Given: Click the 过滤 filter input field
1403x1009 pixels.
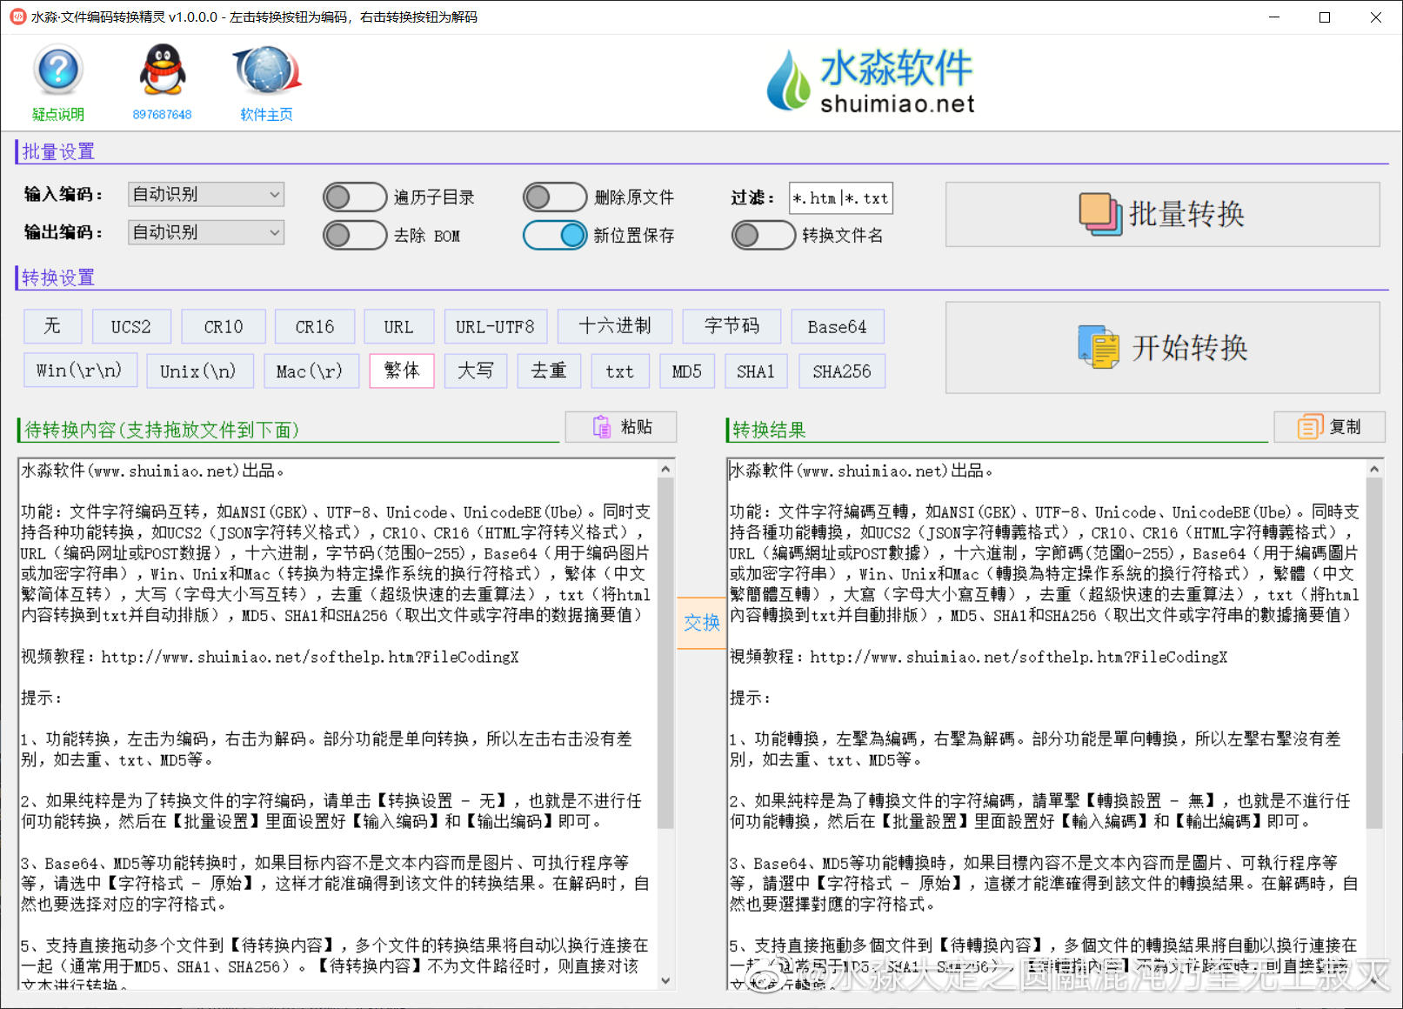Looking at the screenshot, I should [x=840, y=198].
